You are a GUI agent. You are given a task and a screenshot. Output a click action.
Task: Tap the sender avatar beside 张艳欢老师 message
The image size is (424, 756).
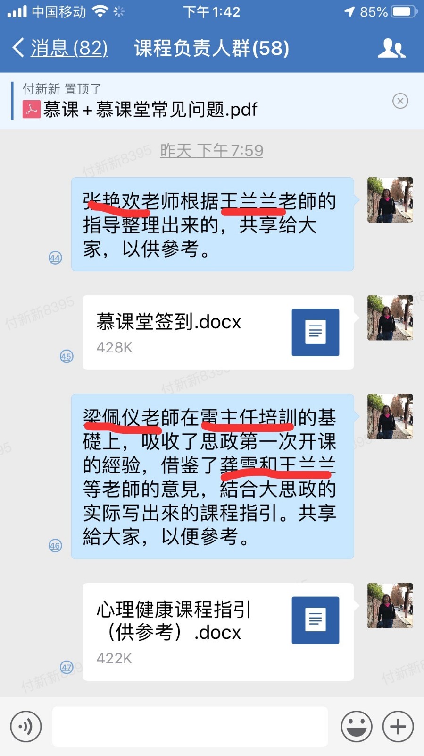390,200
